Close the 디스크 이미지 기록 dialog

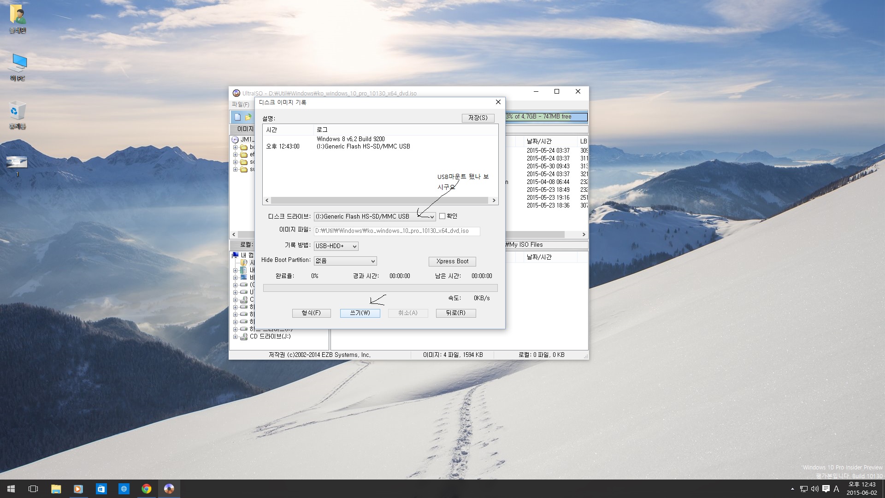(498, 102)
